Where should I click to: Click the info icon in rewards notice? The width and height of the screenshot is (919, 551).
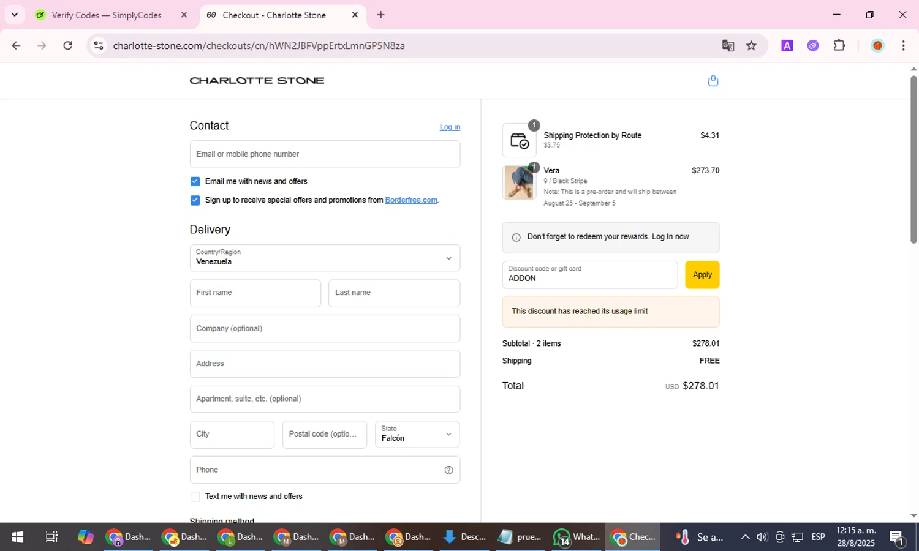click(x=516, y=238)
